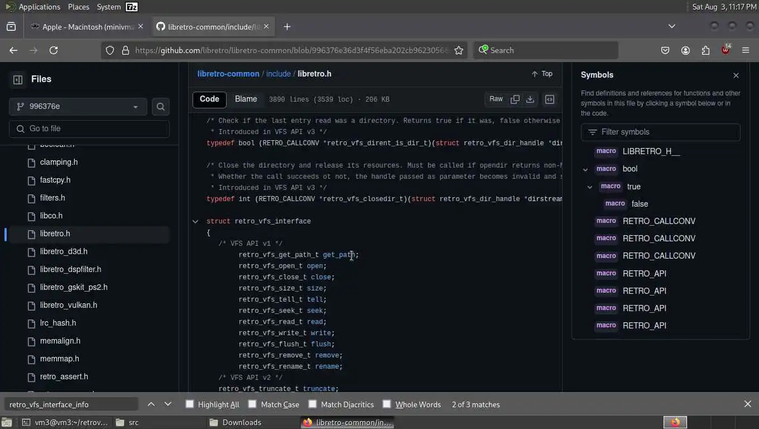Screen dimensions: 759x429
Task: Enable Match Case checkbox
Action: (252, 404)
